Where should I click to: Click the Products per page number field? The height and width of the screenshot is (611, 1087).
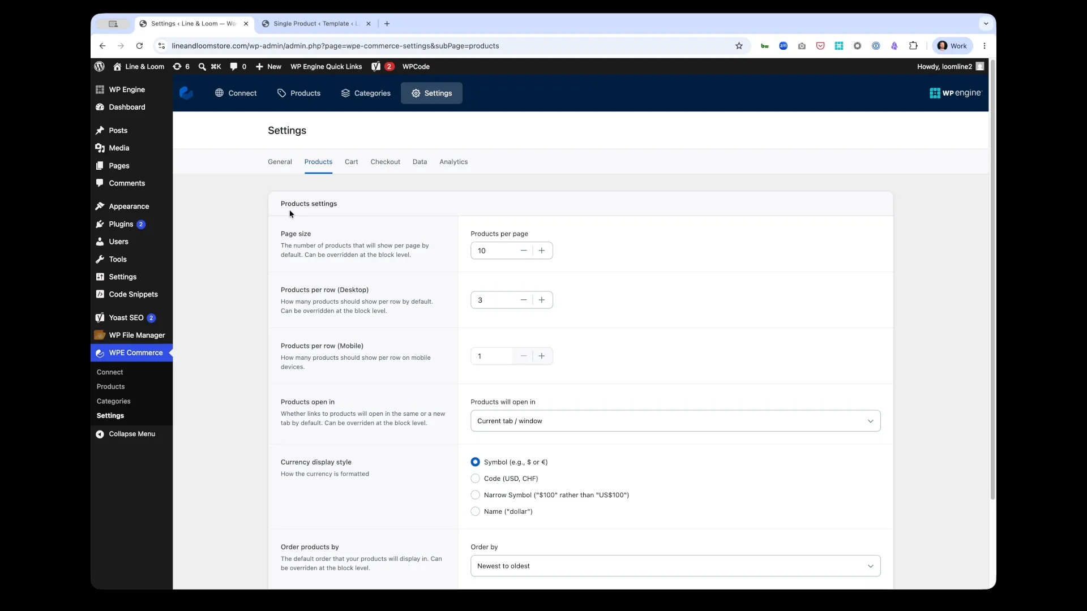point(493,251)
